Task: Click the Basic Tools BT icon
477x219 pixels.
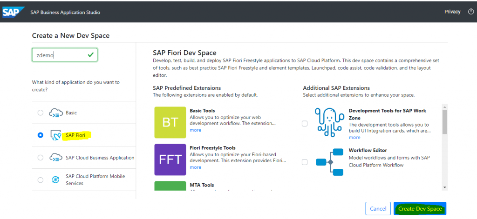Action: 170,122
